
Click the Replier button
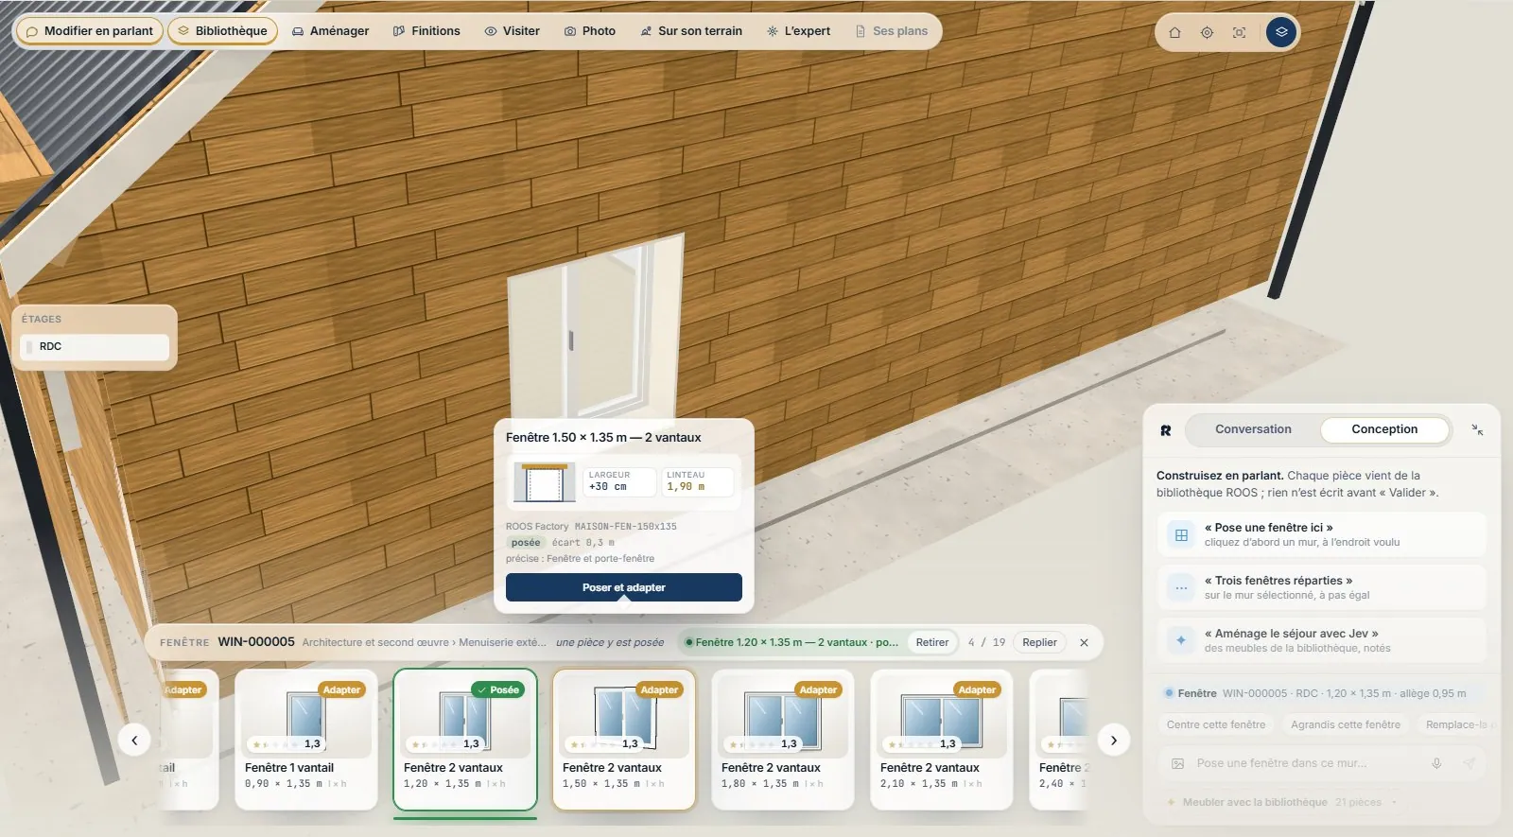coord(1039,642)
